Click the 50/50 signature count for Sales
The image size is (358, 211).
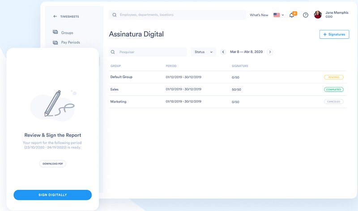236,90
